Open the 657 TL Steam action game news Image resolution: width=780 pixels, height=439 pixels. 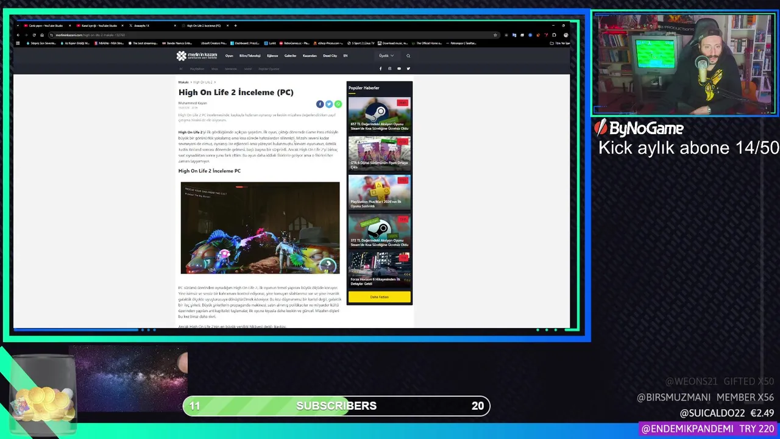coord(379,115)
